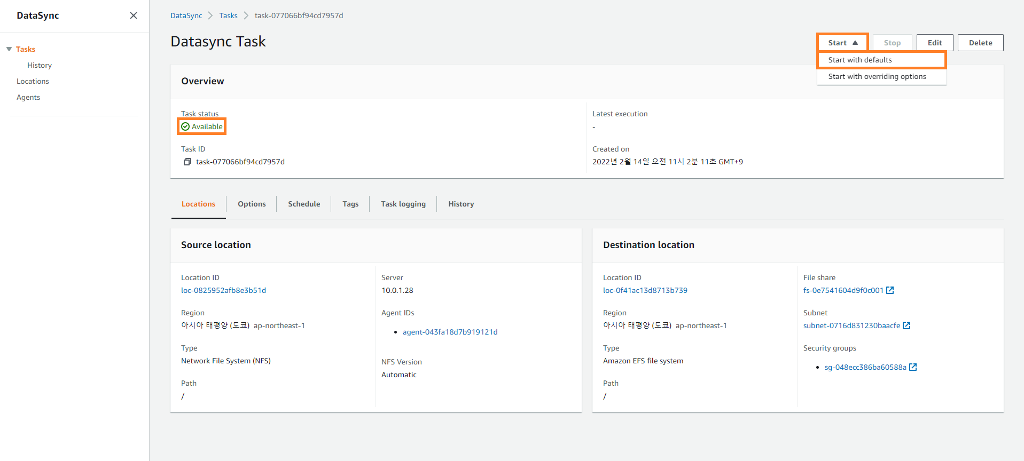The image size is (1024, 461).
Task: Click the Created on date value
Action: (x=668, y=162)
